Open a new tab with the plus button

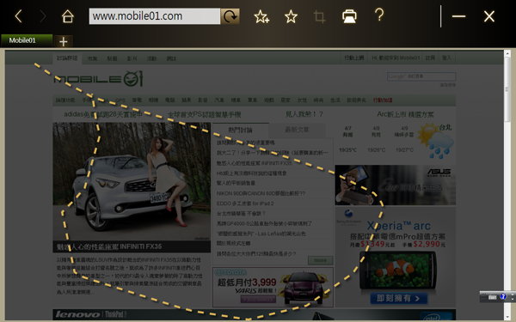click(63, 41)
